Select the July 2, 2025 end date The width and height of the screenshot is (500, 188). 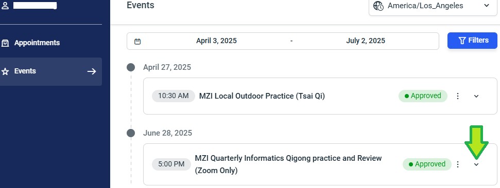click(x=366, y=41)
